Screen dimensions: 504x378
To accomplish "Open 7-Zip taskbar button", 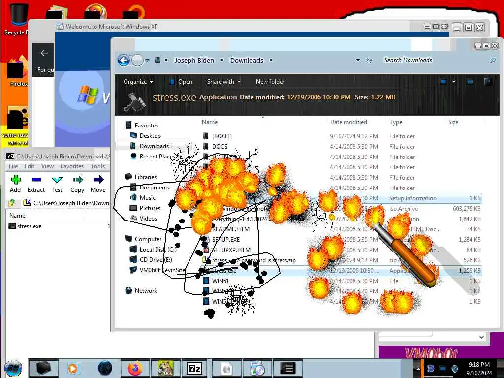I will [x=194, y=368].
